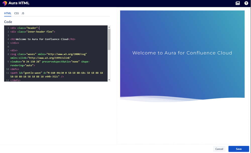Click the code editor scrollbar down arrow
Image resolution: width=251 pixels, height=153 pixels.
tap(109, 80)
